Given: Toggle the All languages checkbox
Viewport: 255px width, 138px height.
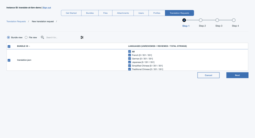Looking at the screenshot, I should coord(129,51).
